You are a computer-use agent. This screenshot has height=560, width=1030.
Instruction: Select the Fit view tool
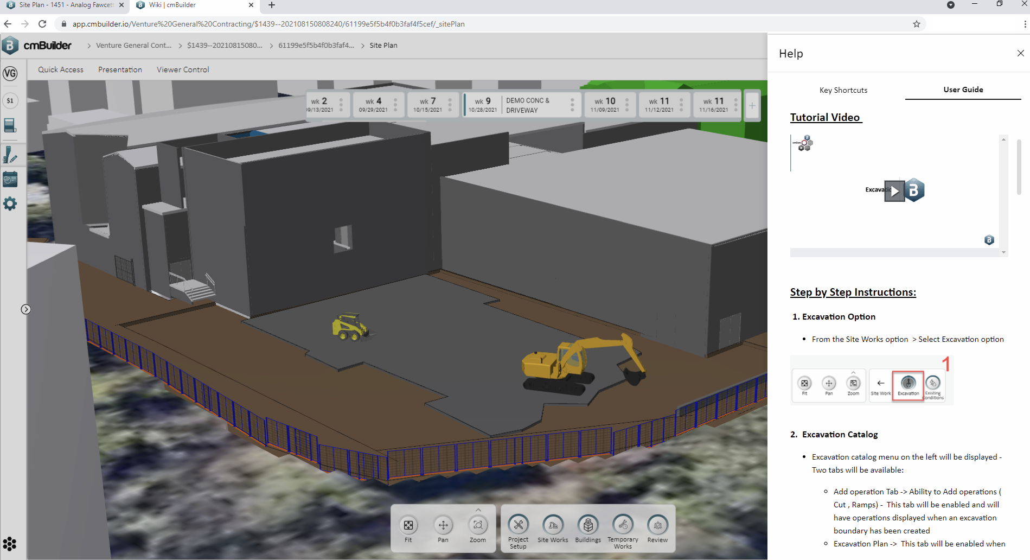pyautogui.click(x=408, y=529)
